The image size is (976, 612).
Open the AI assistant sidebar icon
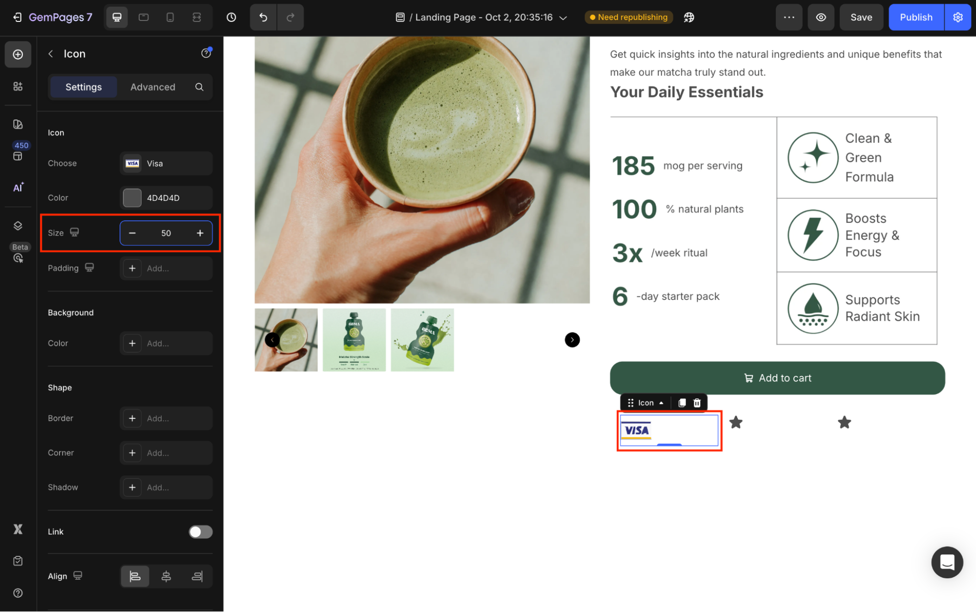18,188
